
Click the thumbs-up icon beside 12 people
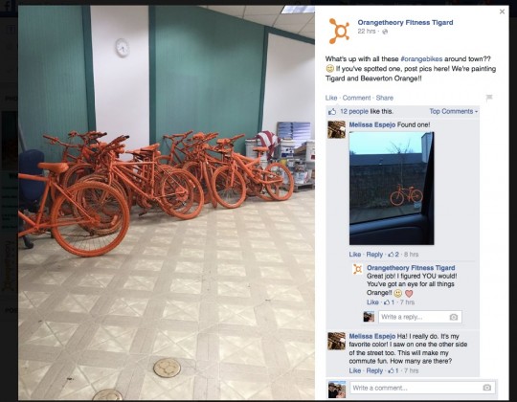pyautogui.click(x=332, y=111)
